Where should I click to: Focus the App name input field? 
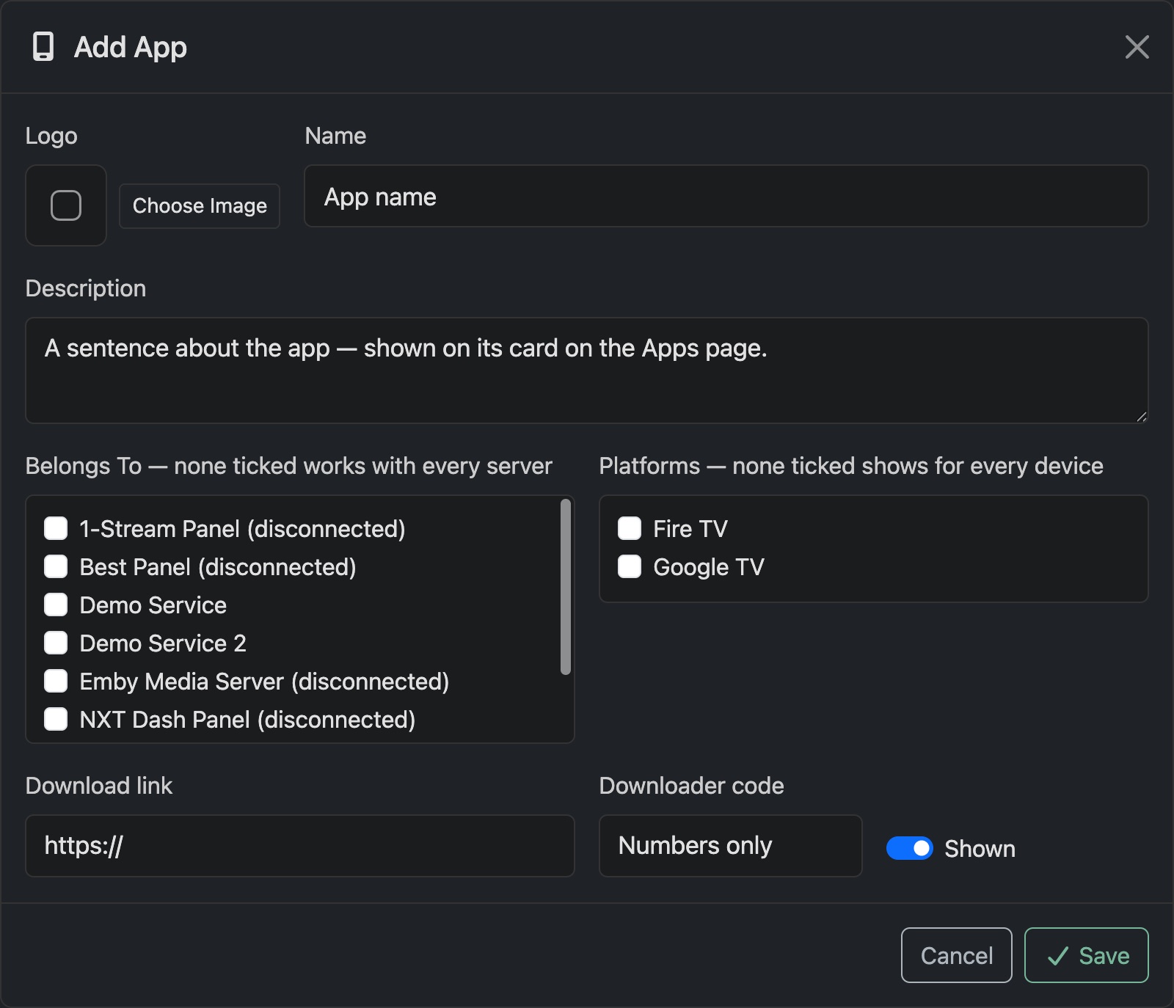pos(726,197)
